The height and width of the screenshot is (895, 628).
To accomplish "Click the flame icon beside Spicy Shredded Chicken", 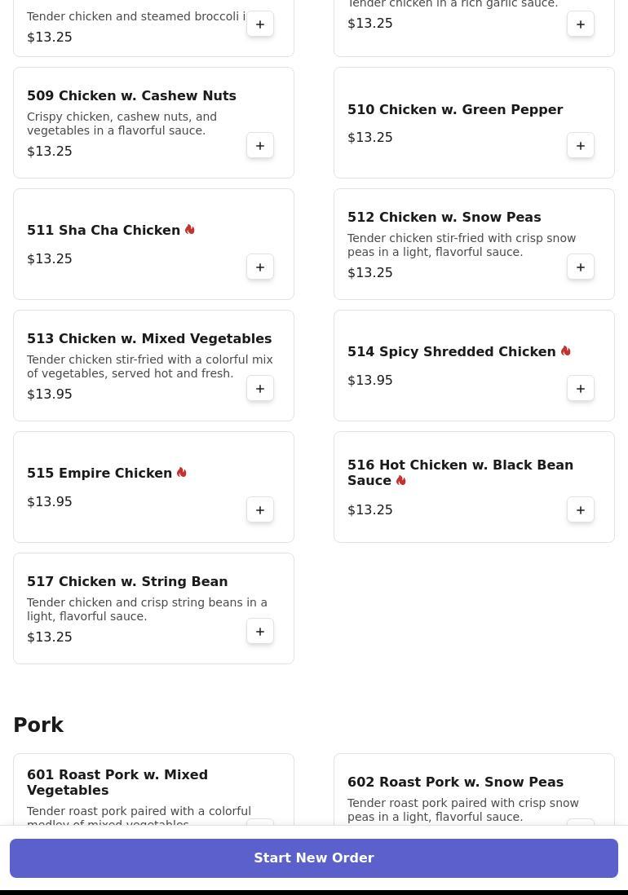I will pyautogui.click(x=565, y=351).
